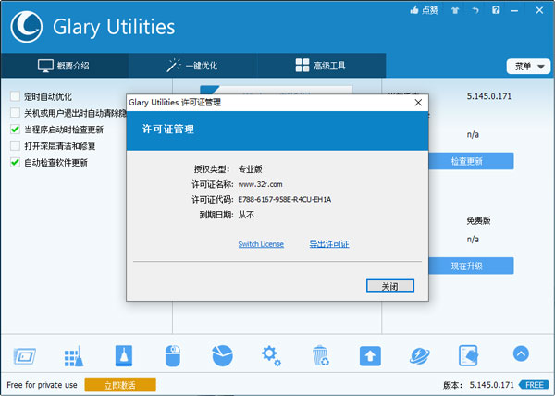555x396 pixels.
Task: Close the 许可证管理 dialog with X
Action: [418, 103]
